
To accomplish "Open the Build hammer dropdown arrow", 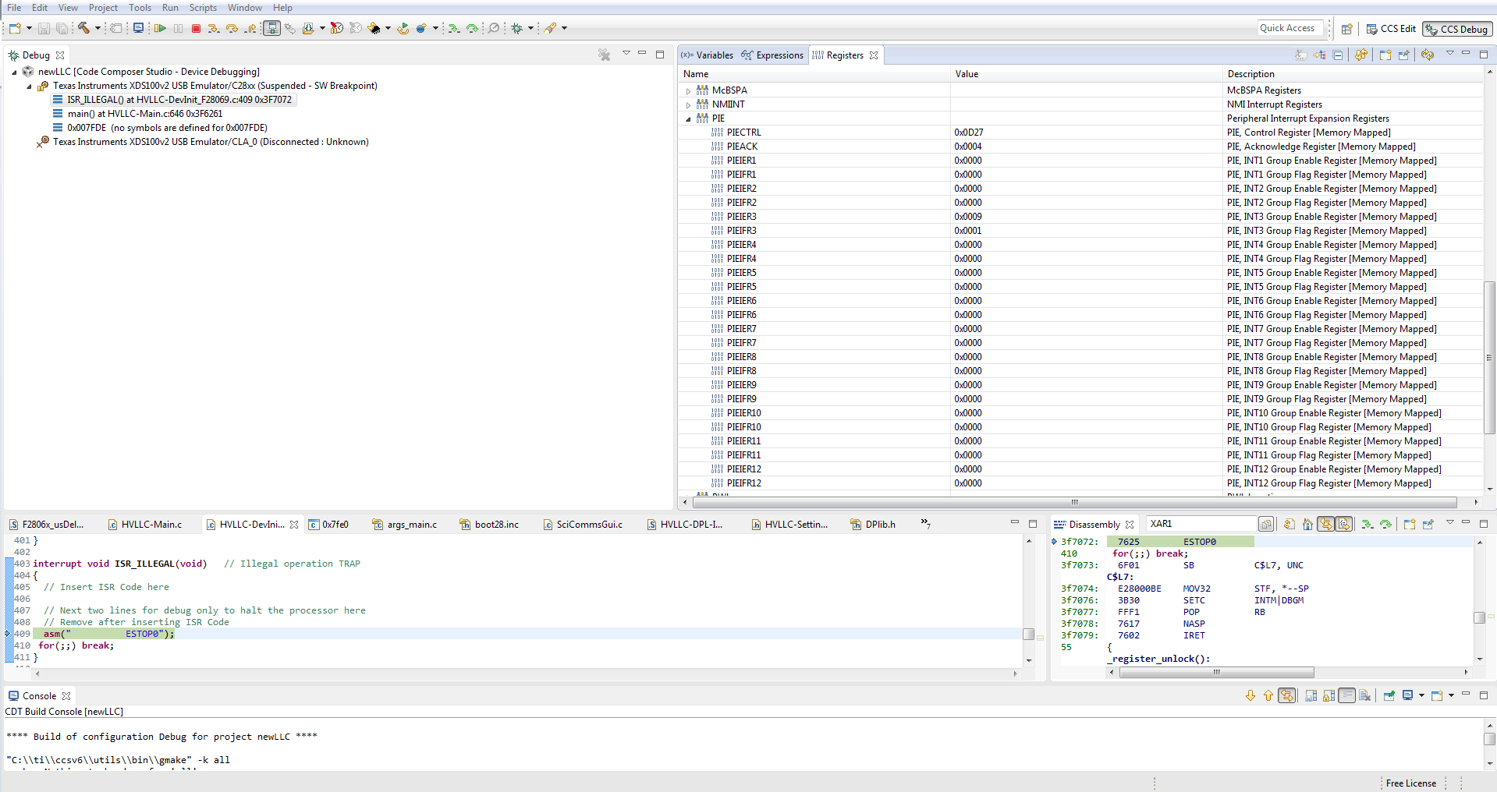I will pyautogui.click(x=98, y=28).
